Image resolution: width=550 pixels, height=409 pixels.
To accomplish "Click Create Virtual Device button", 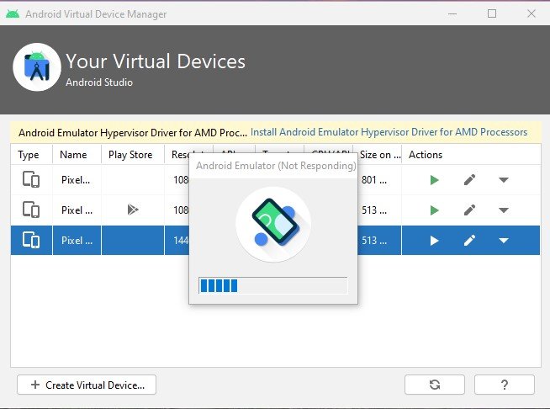I will [x=87, y=385].
